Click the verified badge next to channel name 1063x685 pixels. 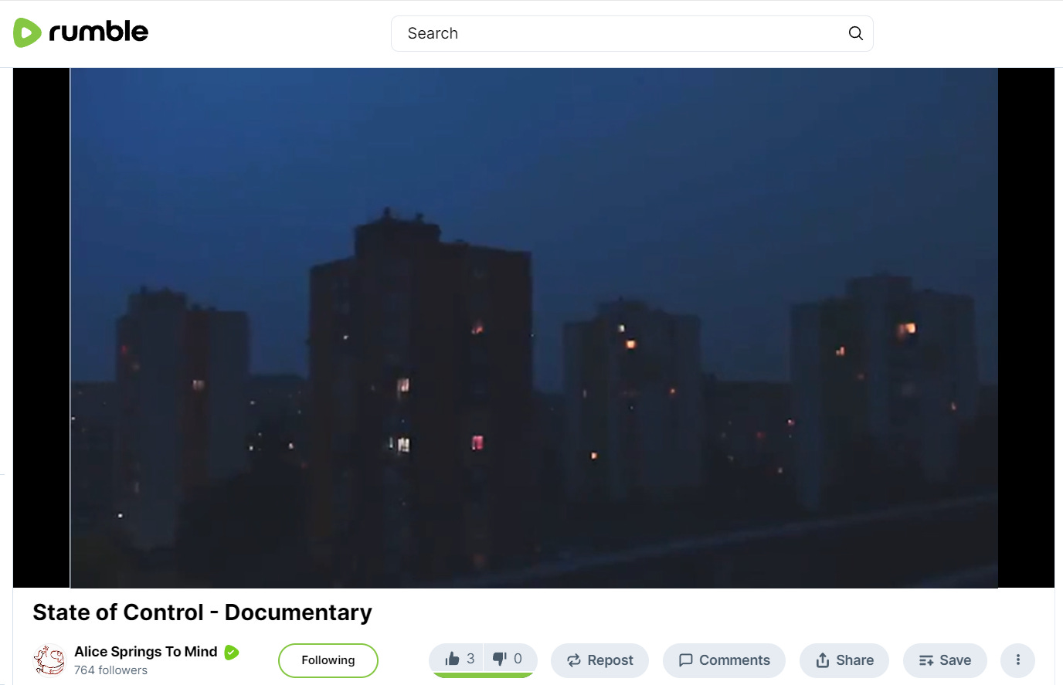[232, 653]
